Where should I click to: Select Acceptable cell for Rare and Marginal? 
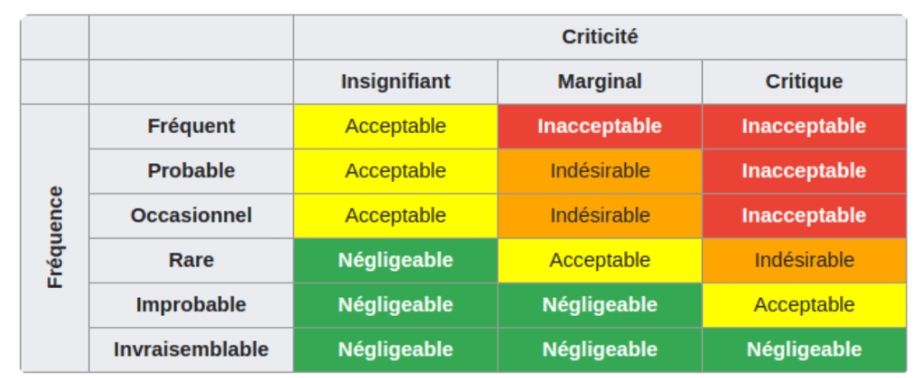[600, 260]
